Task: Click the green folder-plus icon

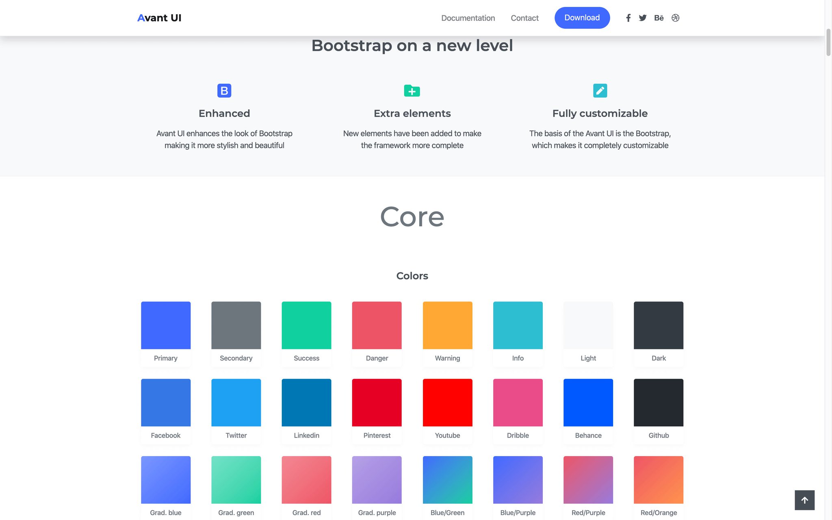Action: [412, 91]
